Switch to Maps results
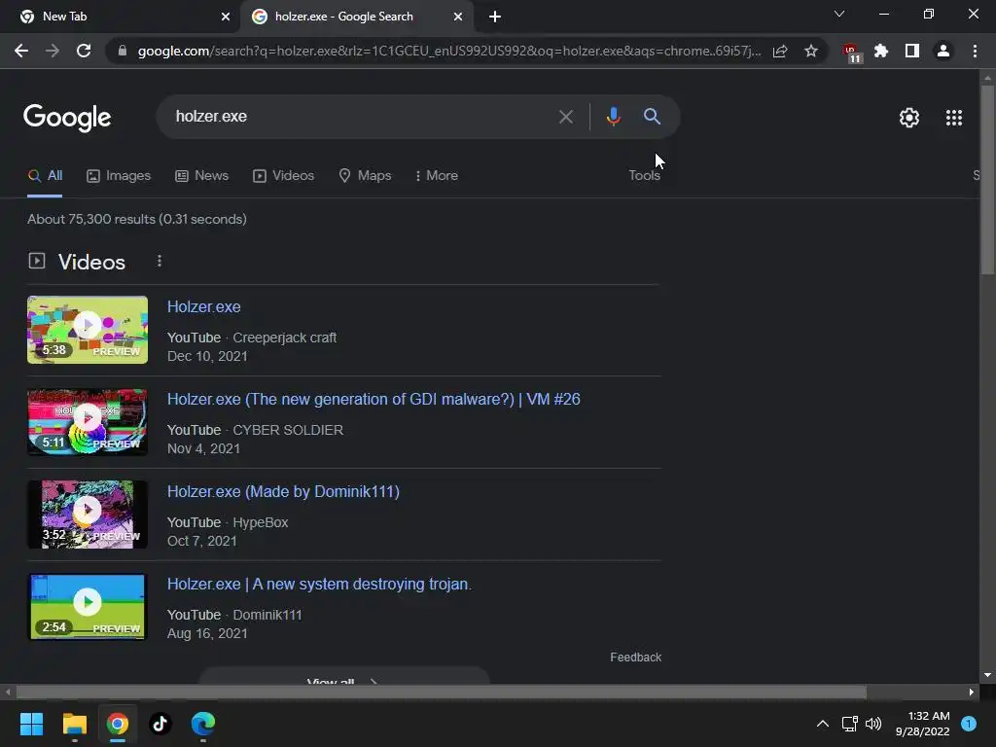Image resolution: width=996 pixels, height=747 pixels. [x=366, y=175]
